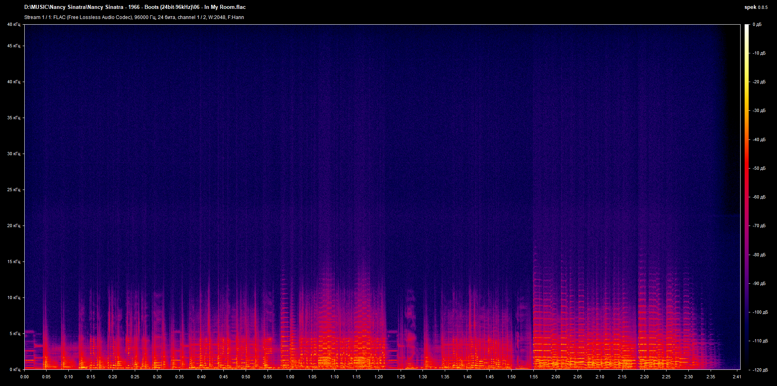Click the spek 0.8.5 version label
Viewport: 777px width, 386px height.
click(x=756, y=7)
